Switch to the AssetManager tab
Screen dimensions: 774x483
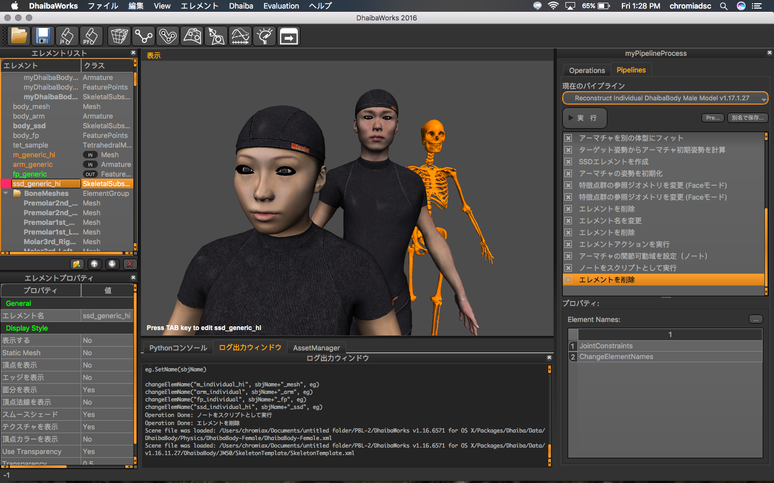point(317,348)
